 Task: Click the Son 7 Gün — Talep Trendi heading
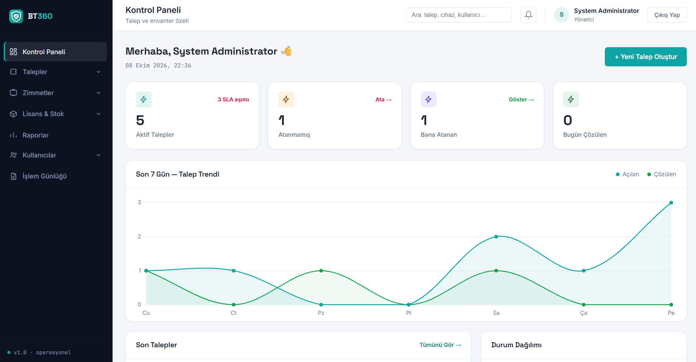pyautogui.click(x=178, y=174)
